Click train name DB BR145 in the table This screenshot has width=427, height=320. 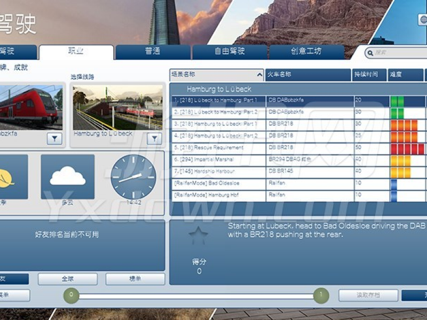(x=281, y=171)
